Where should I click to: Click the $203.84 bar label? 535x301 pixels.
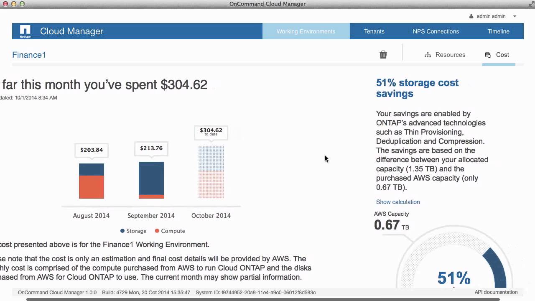pos(92,150)
